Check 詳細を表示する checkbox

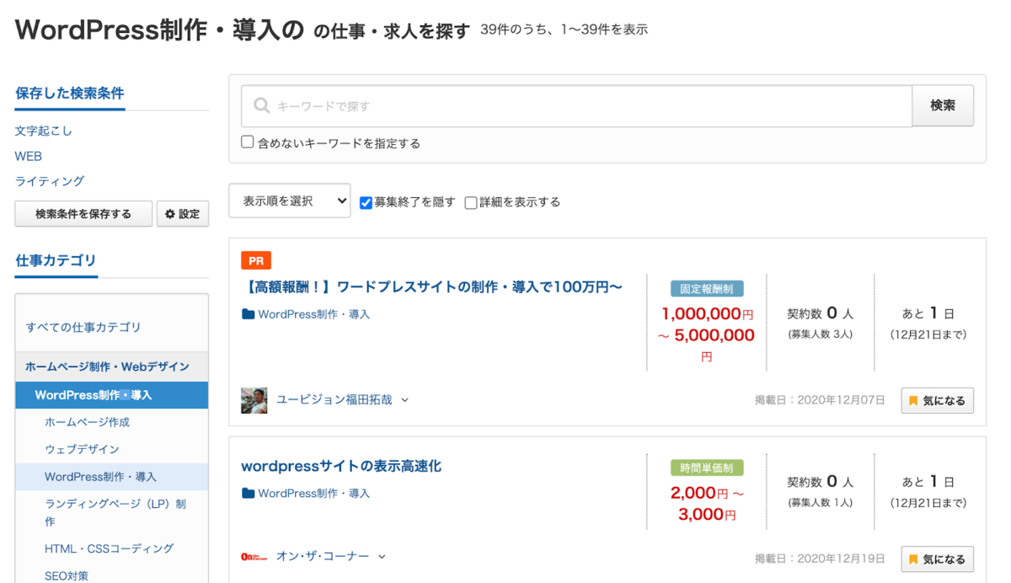471,202
